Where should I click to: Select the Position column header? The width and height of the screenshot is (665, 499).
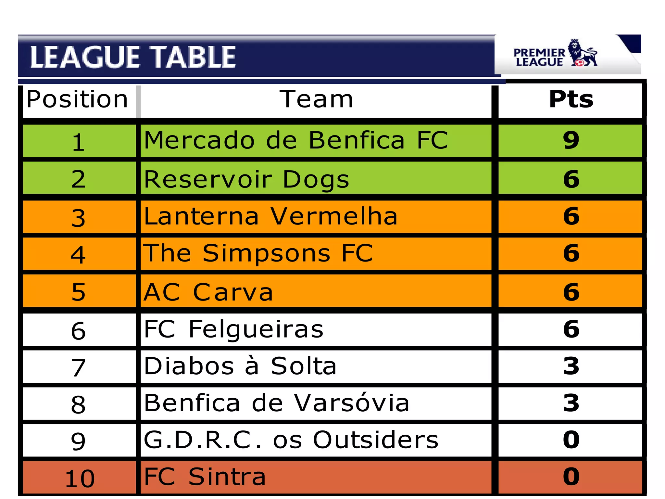[x=77, y=99]
